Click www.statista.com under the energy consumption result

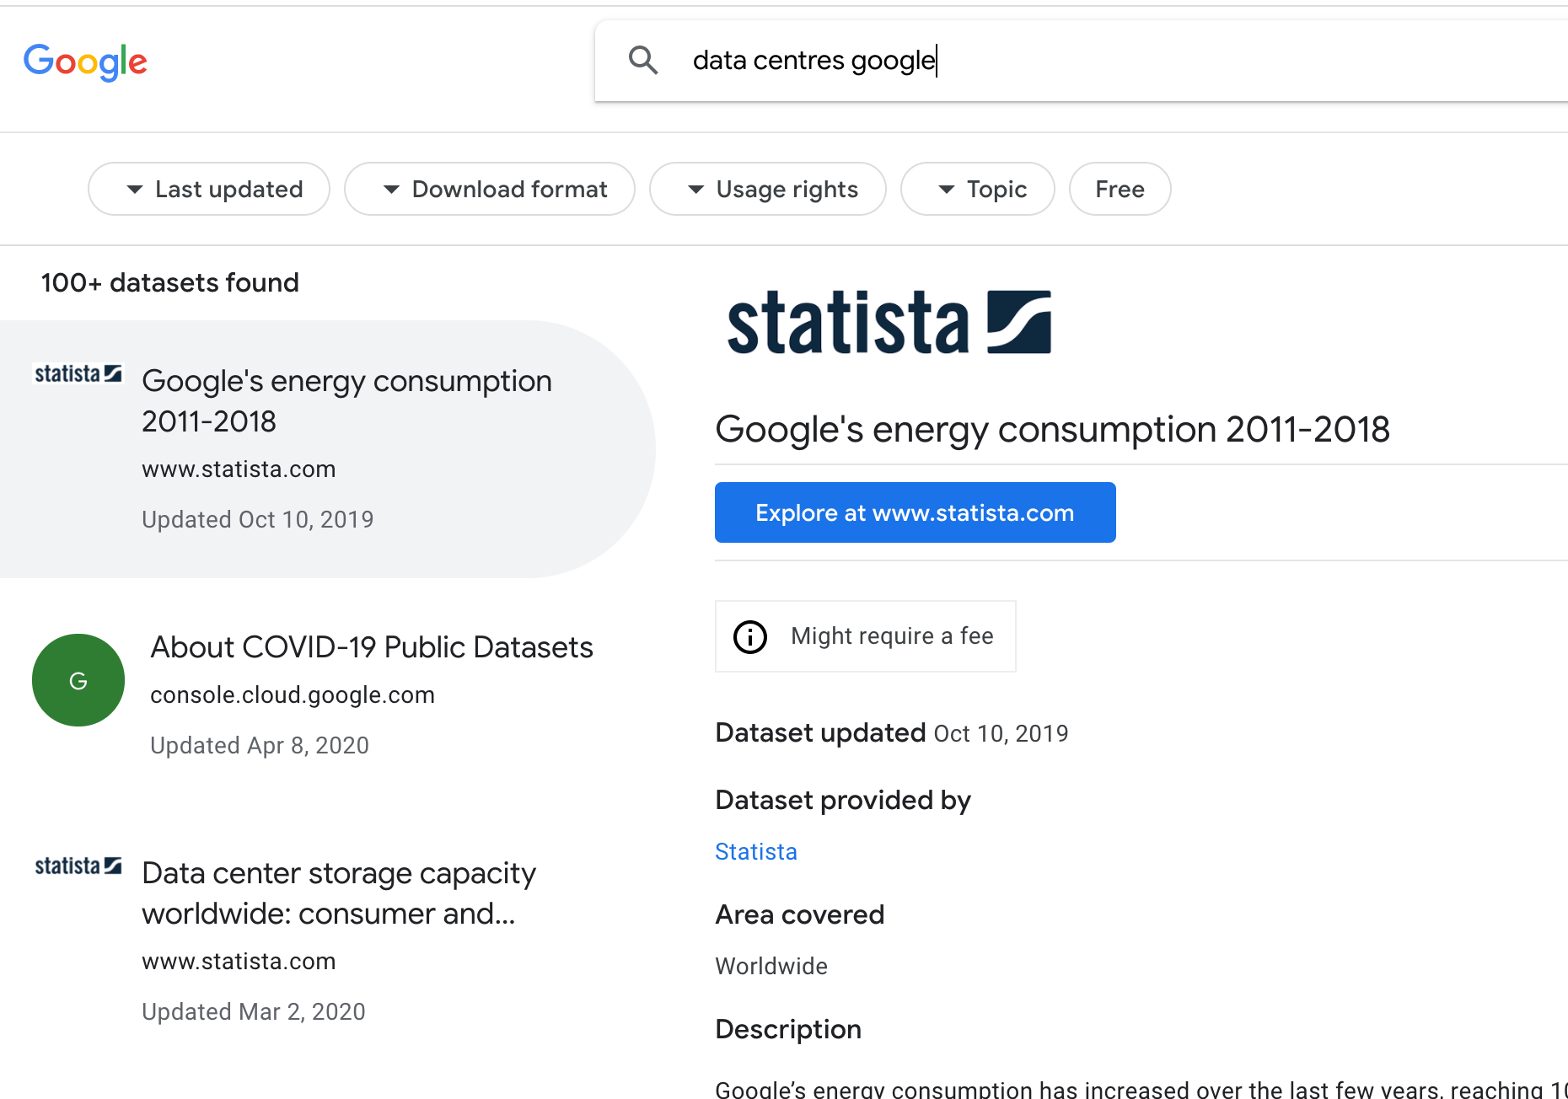pyautogui.click(x=239, y=469)
